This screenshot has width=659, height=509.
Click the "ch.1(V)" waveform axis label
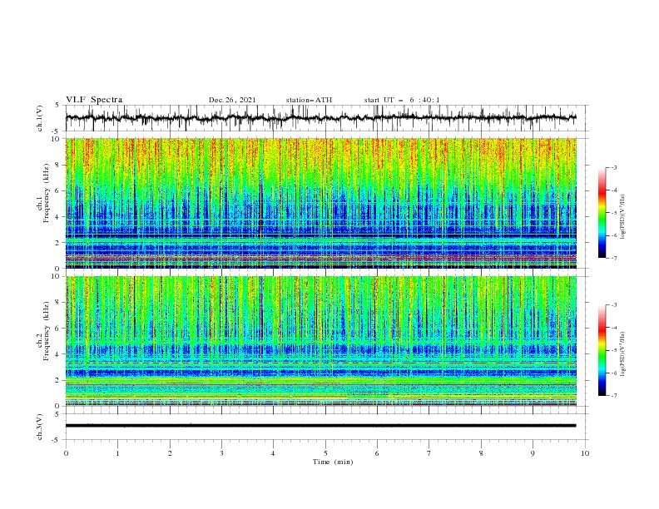40,118
